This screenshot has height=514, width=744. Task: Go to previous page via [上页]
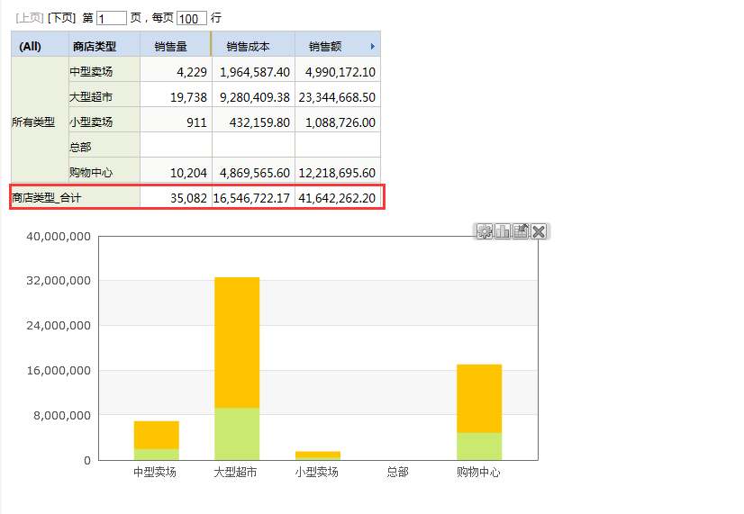pos(30,18)
